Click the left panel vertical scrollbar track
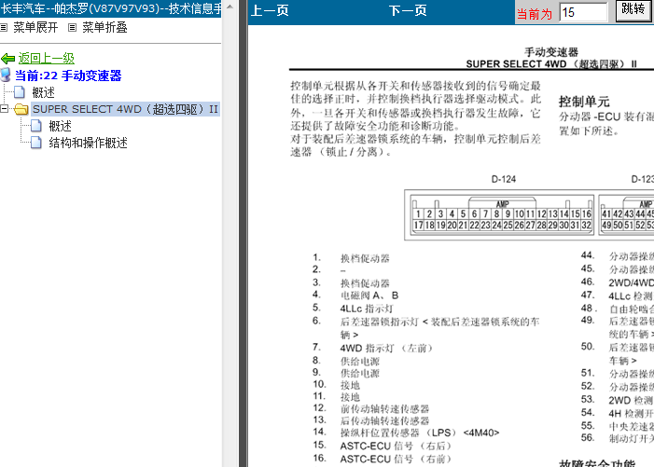The width and height of the screenshot is (654, 467). click(x=230, y=241)
